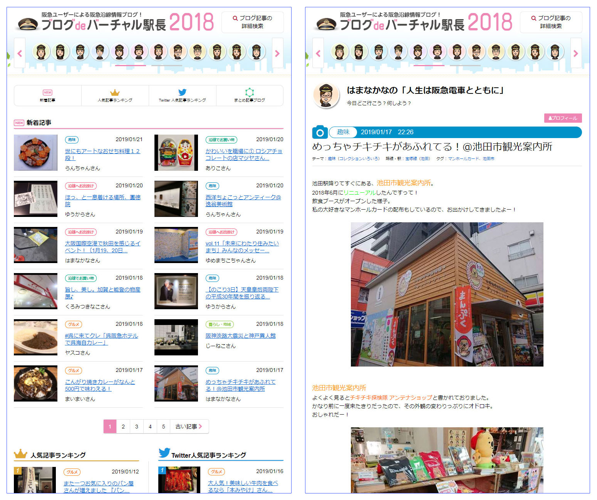Click the 趣味 category pill on the article date bar
Screen dimensions: 597x500
click(x=343, y=132)
